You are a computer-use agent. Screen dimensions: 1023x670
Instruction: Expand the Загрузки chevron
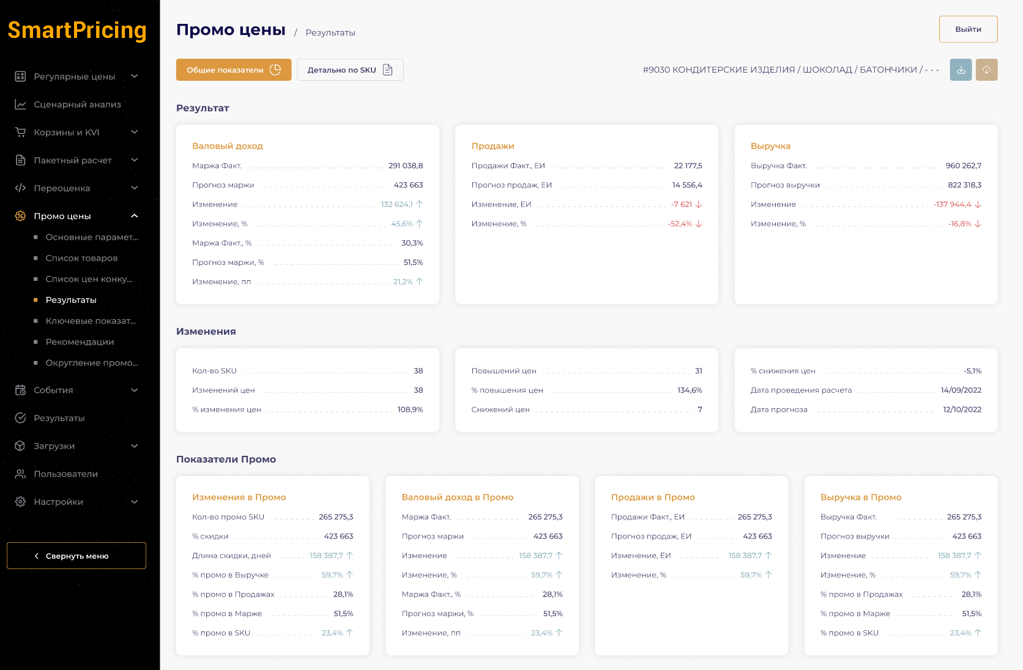click(x=135, y=446)
